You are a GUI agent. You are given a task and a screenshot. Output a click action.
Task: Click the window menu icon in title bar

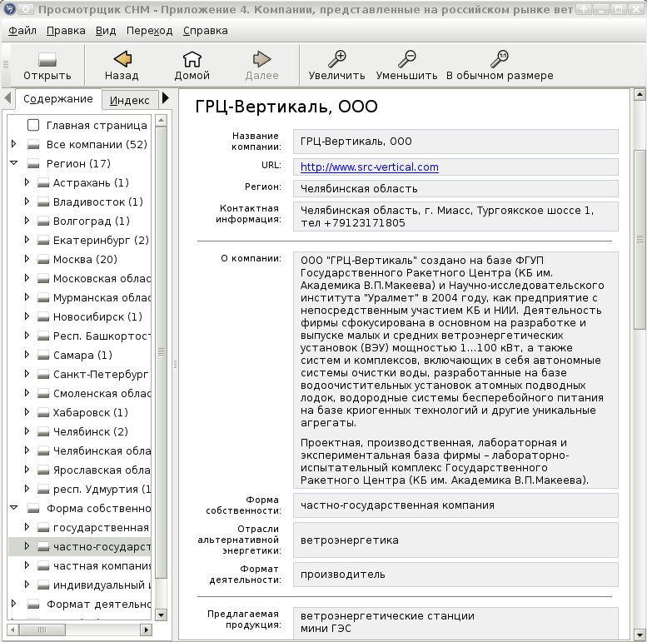click(9, 9)
